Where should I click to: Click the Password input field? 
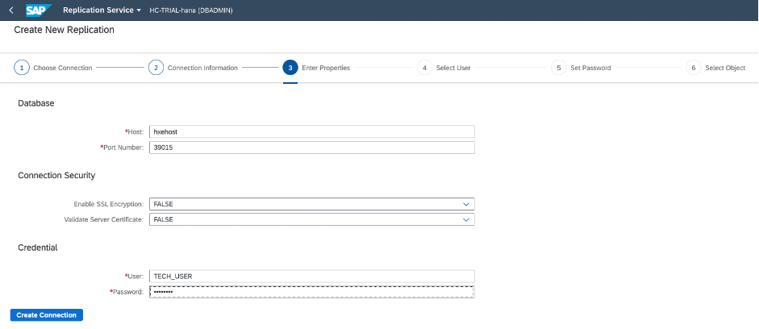coord(311,292)
